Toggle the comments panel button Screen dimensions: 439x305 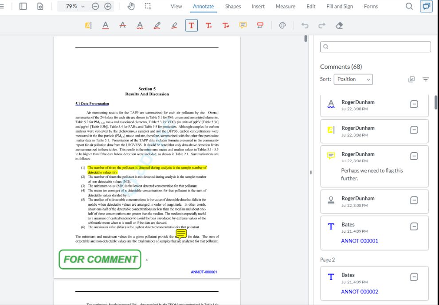(426, 6)
